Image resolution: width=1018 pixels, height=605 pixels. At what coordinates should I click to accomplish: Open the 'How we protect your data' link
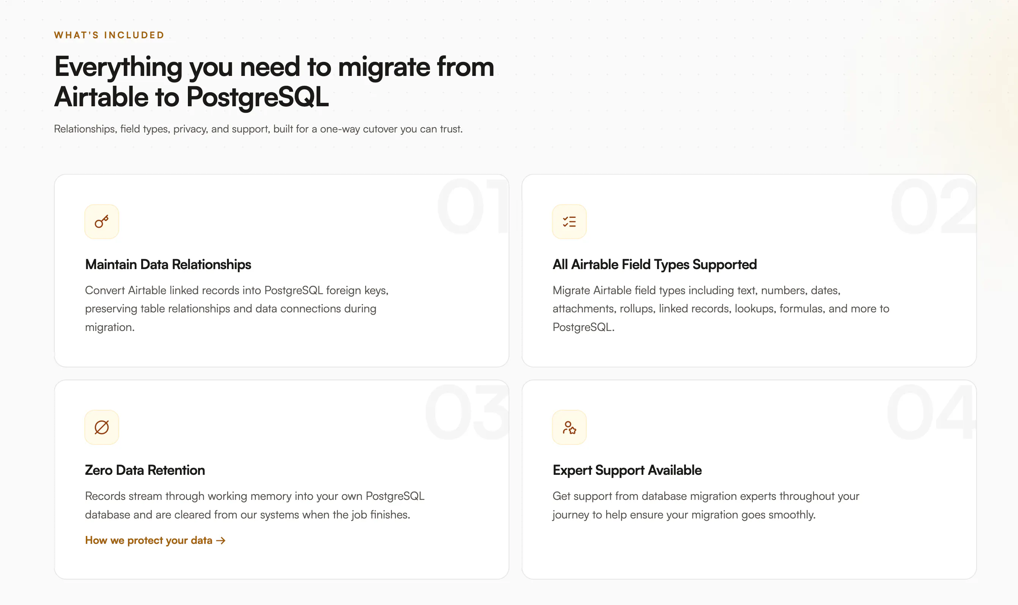coord(155,540)
